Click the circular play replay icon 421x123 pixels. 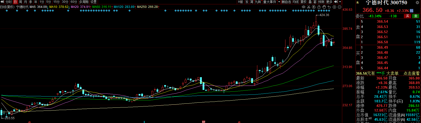tap(314, 7)
